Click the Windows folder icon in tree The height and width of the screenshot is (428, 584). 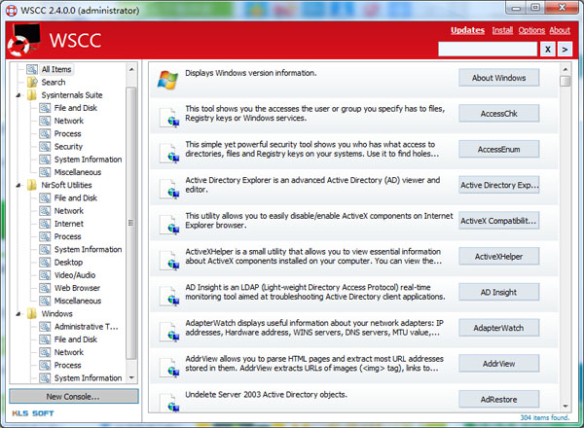click(x=32, y=314)
